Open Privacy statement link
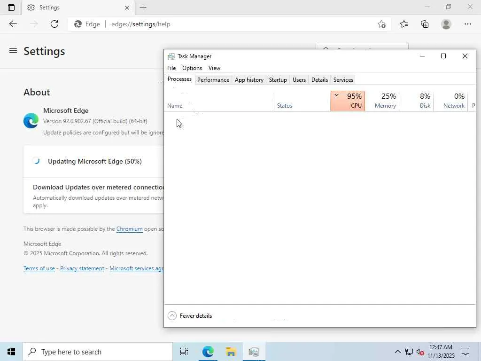This screenshot has height=361, width=481. pyautogui.click(x=82, y=268)
